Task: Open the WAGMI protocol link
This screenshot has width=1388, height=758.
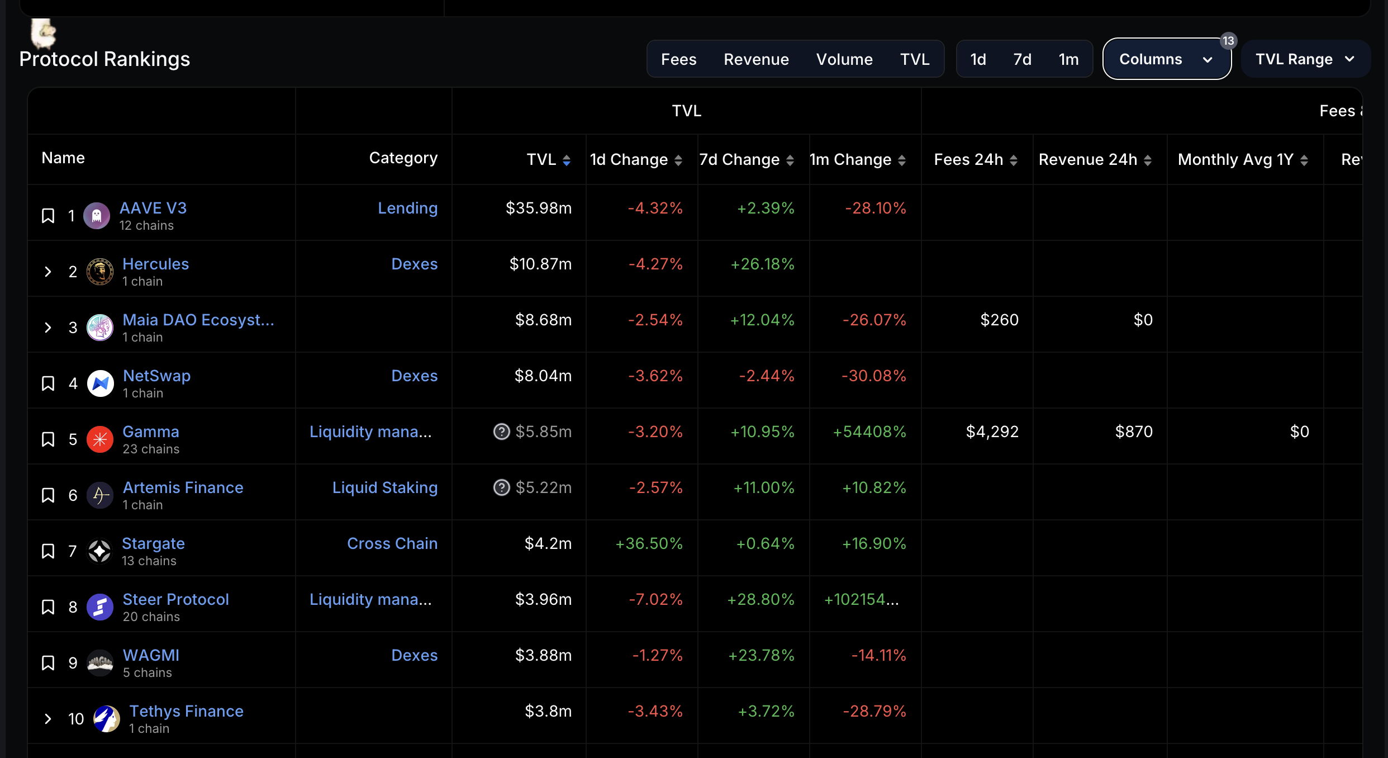Action: tap(151, 655)
